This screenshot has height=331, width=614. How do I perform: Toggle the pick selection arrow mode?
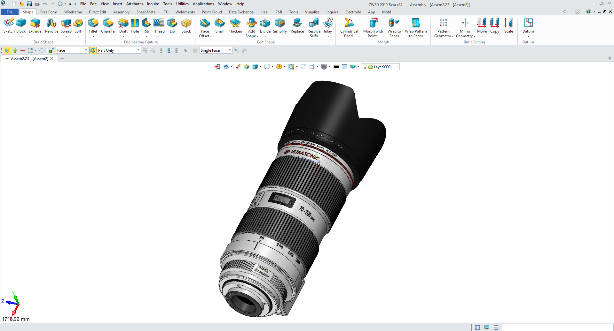(x=7, y=50)
